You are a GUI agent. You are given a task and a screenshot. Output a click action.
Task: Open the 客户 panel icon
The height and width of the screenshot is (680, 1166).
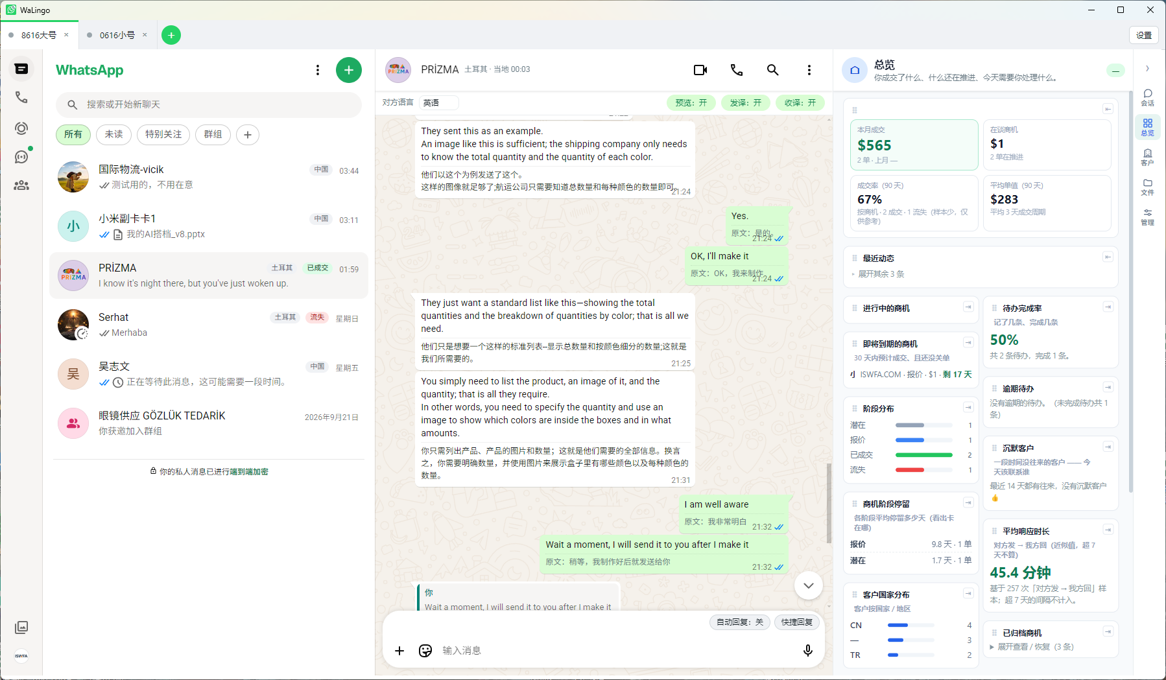point(1147,157)
